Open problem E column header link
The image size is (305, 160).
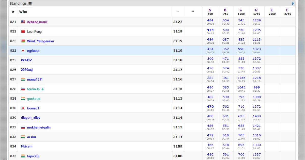click(272, 10)
